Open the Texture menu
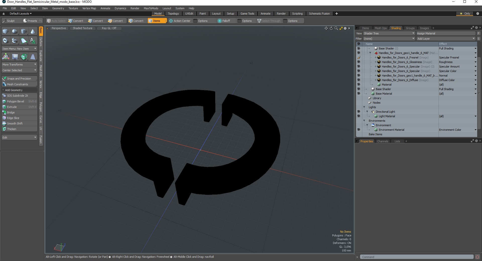Image resolution: width=482 pixels, height=261 pixels. [73, 8]
